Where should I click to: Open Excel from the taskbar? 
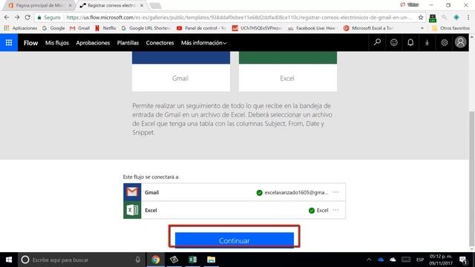[x=192, y=260]
